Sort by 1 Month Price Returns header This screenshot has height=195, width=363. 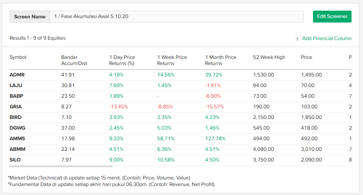point(221,61)
